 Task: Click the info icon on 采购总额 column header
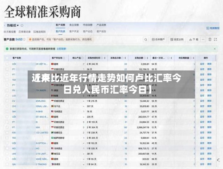[145, 58]
